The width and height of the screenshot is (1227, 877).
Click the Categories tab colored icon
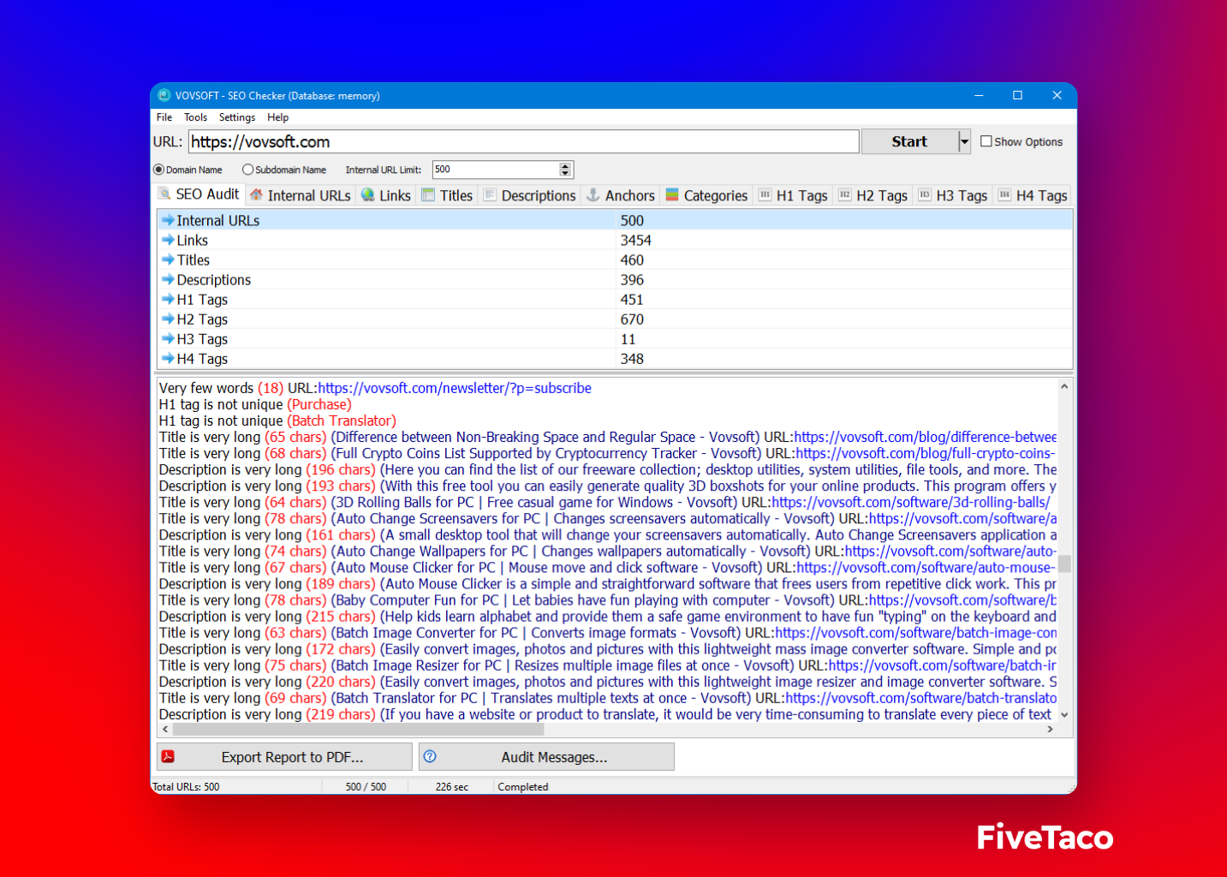(x=672, y=195)
